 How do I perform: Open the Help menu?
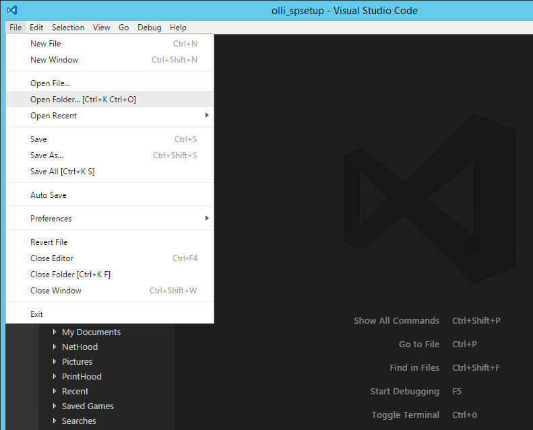(x=178, y=28)
